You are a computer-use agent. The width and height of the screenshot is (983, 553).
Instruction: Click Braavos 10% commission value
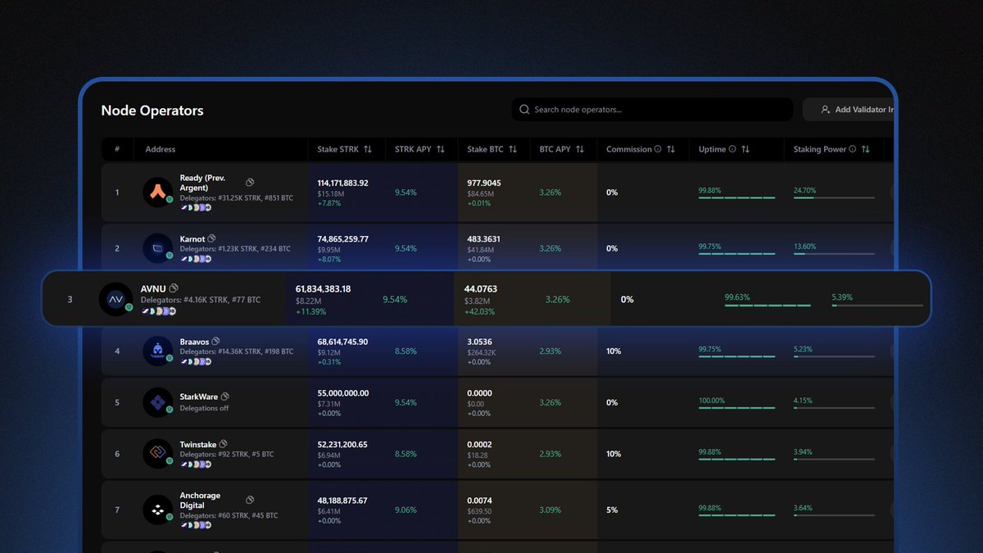tap(614, 351)
